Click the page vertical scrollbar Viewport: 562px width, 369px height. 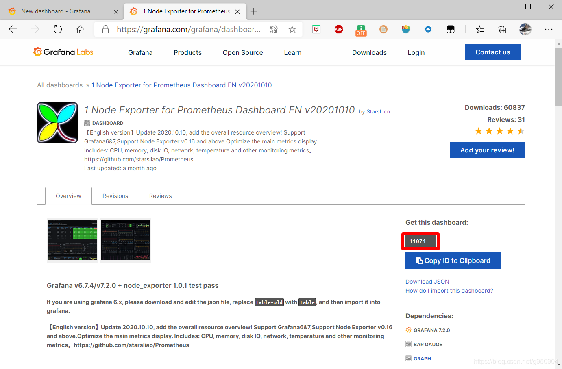pos(558,77)
